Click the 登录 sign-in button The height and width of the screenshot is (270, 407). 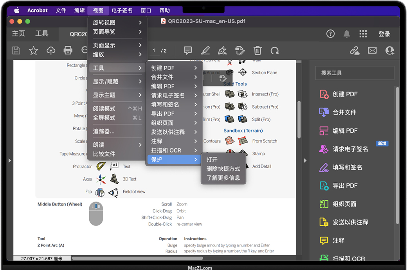coord(384,34)
